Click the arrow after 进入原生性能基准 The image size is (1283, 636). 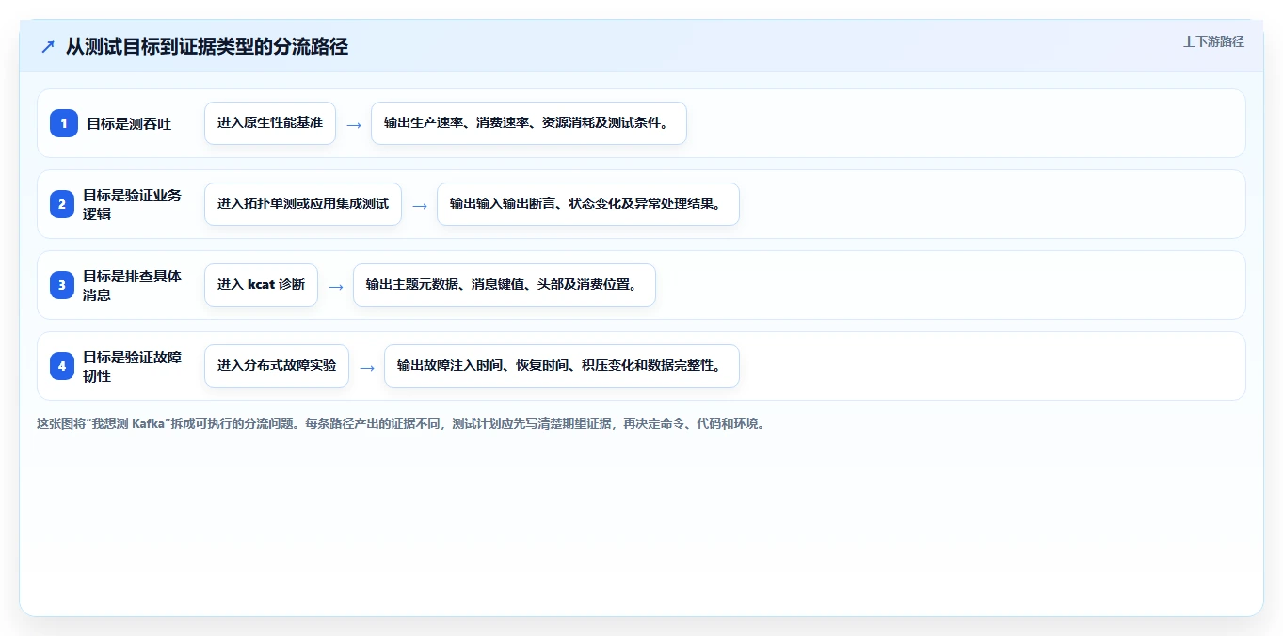354,124
